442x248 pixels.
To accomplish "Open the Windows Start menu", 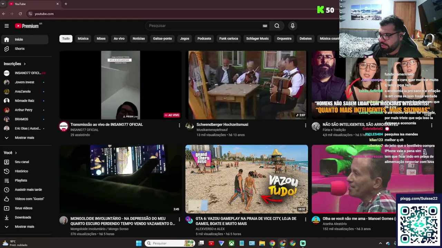I will tap(139, 243).
